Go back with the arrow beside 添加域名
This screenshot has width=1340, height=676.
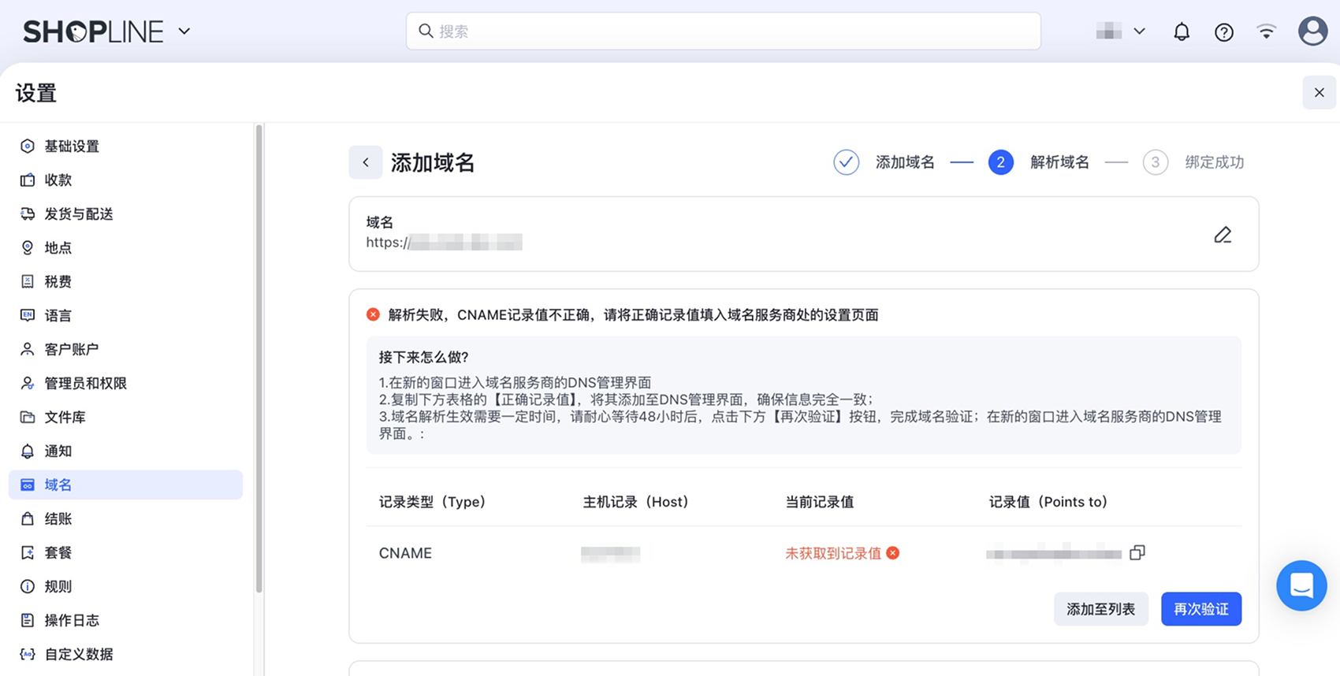click(366, 162)
